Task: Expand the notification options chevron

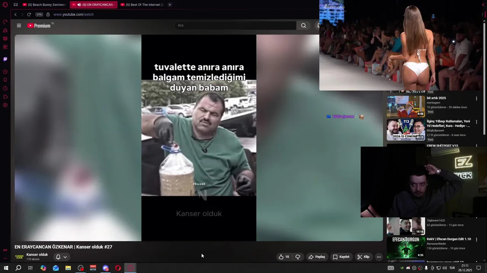Action: tap(65, 257)
